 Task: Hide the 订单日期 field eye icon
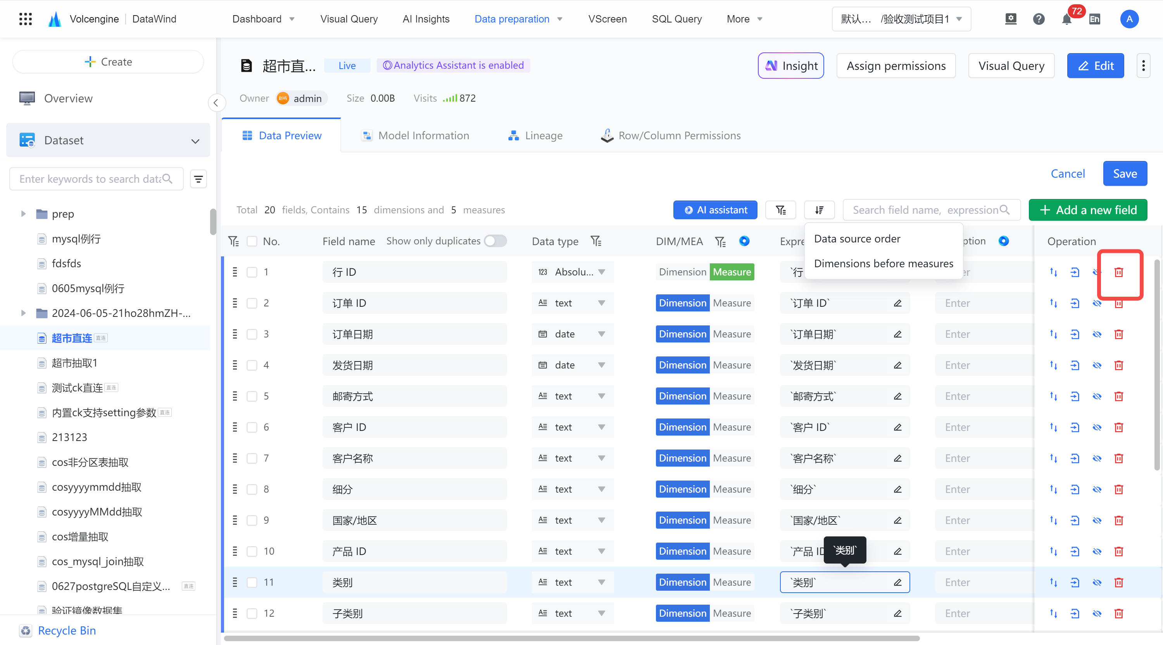pos(1097,334)
